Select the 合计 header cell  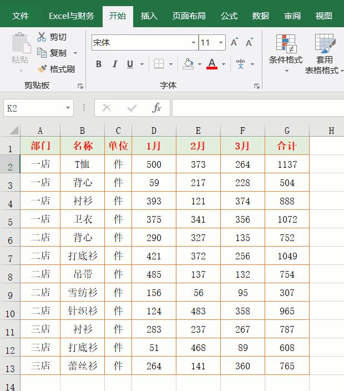click(x=287, y=146)
